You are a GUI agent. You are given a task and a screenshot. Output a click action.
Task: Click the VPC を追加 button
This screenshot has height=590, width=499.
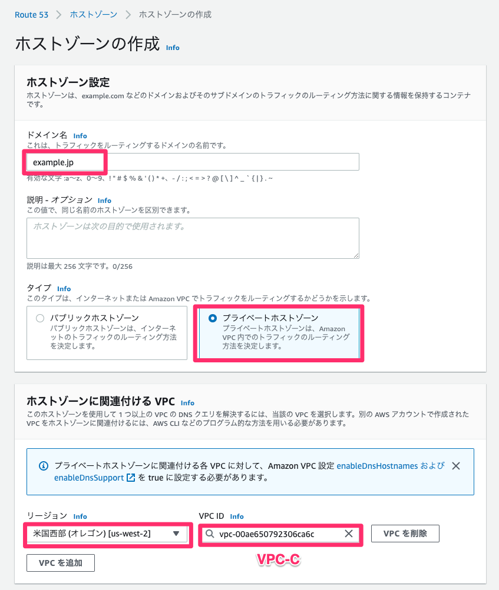coord(60,562)
